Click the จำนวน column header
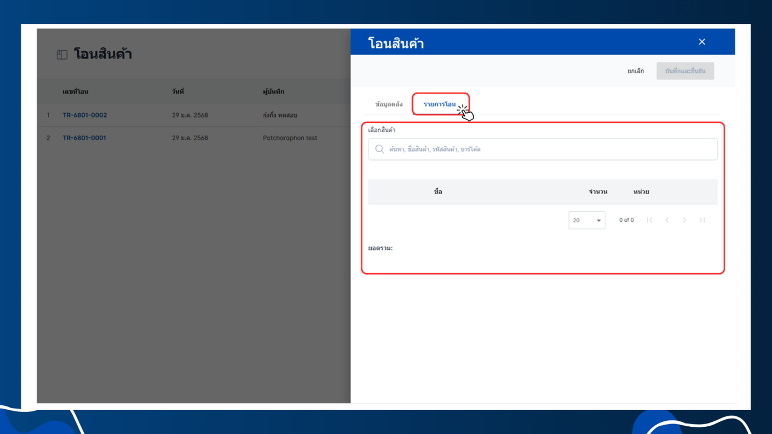The image size is (772, 434). pos(598,192)
